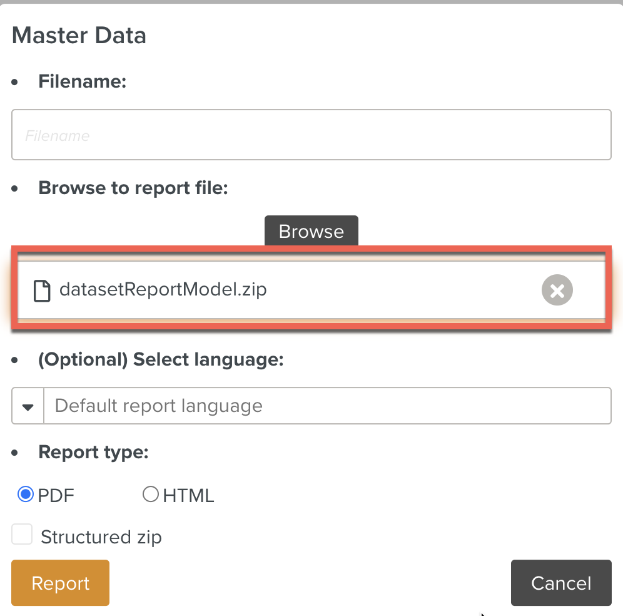Click inside the Filename input field
This screenshot has height=616, width=623.
coord(311,135)
